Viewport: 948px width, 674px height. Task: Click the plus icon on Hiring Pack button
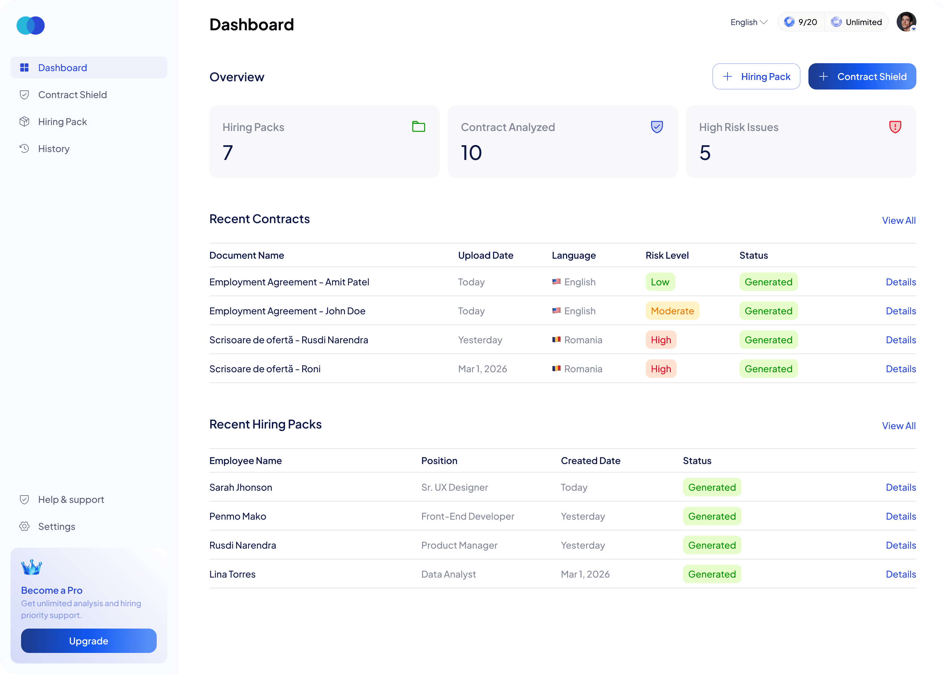(727, 76)
